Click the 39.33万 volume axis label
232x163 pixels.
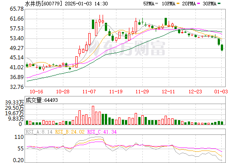[x=14, y=103]
